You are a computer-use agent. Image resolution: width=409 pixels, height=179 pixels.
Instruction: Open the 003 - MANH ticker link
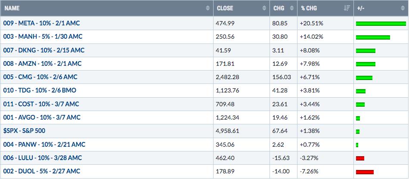coord(43,37)
